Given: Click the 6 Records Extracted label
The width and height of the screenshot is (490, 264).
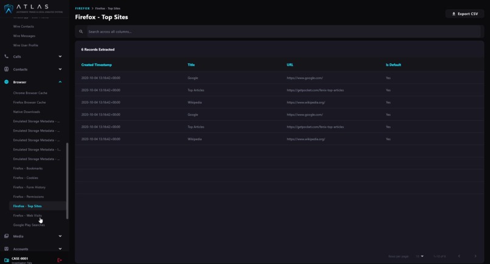Looking at the screenshot, I should (x=98, y=49).
